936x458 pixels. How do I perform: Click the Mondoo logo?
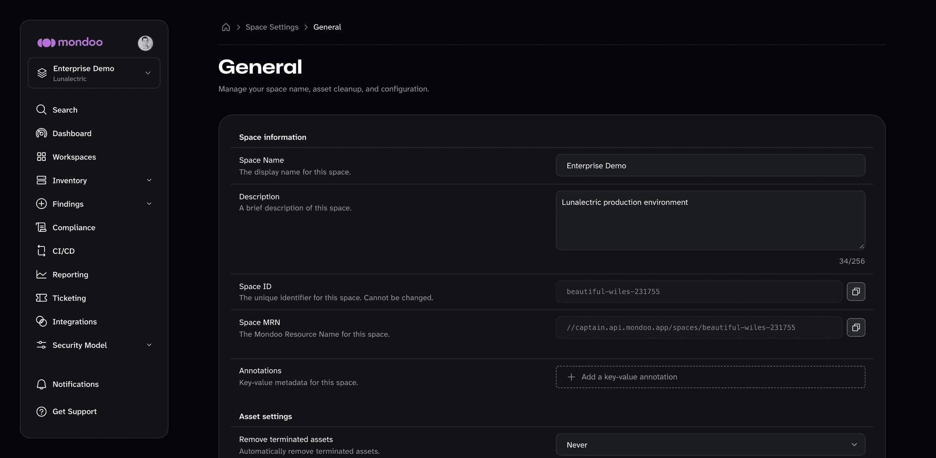[x=70, y=43]
